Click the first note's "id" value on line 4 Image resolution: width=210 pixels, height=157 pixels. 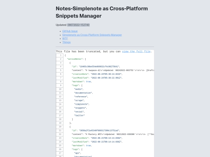(99, 67)
